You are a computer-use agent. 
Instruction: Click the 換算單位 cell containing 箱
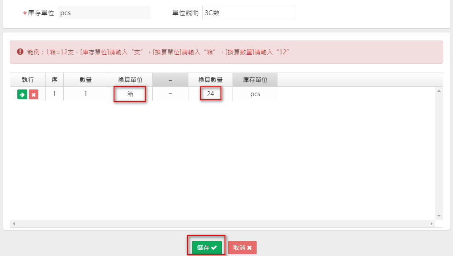[130, 94]
